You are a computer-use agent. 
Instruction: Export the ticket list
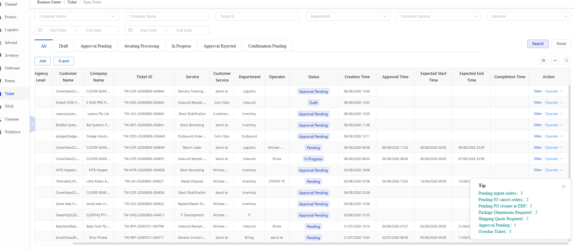click(x=64, y=61)
